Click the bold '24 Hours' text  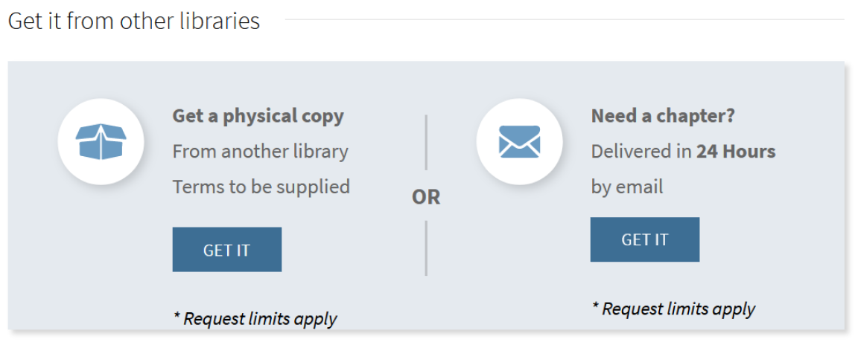point(736,152)
